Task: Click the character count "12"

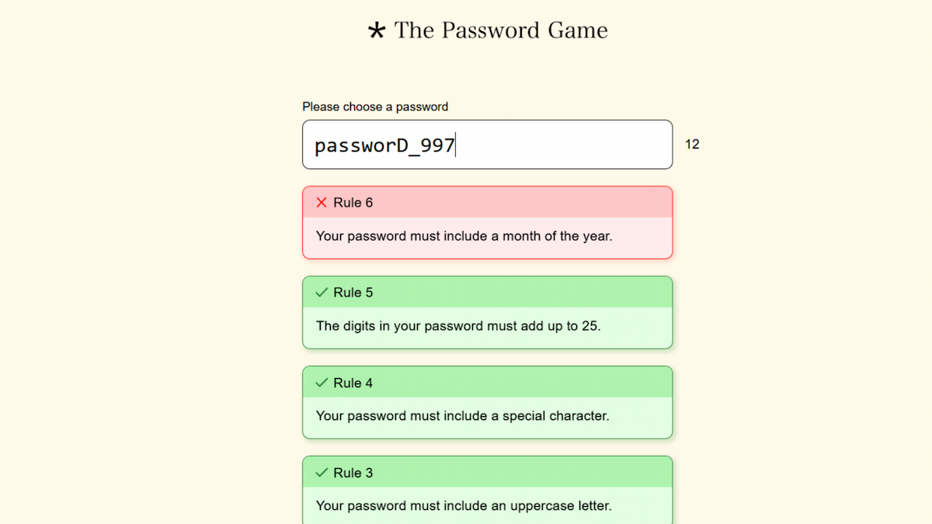Action: coord(692,144)
